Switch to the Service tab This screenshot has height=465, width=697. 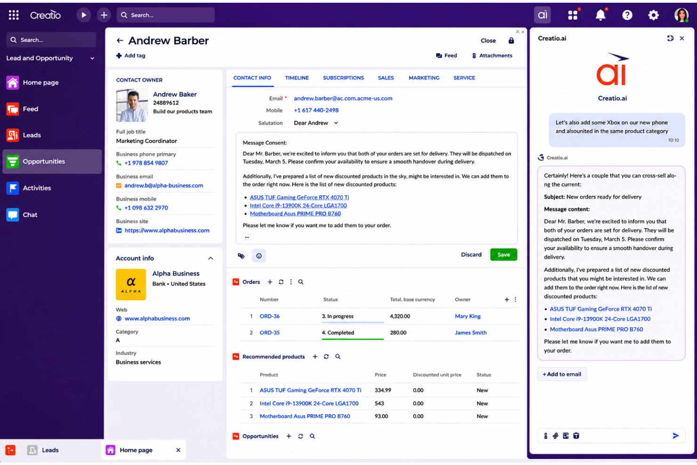click(464, 78)
